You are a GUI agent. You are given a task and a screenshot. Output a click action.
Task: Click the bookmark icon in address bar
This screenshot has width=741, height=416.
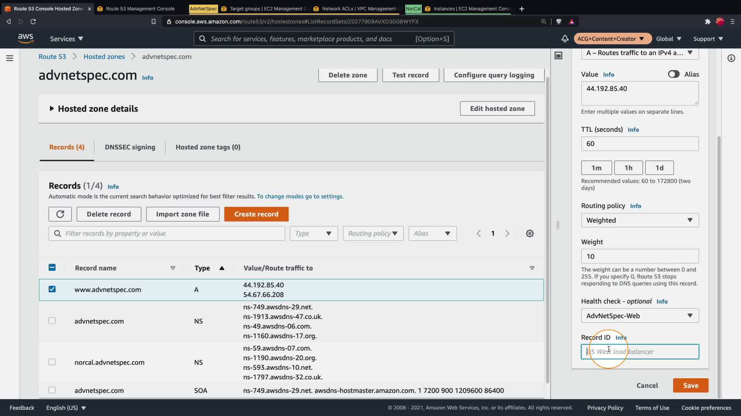click(x=153, y=22)
